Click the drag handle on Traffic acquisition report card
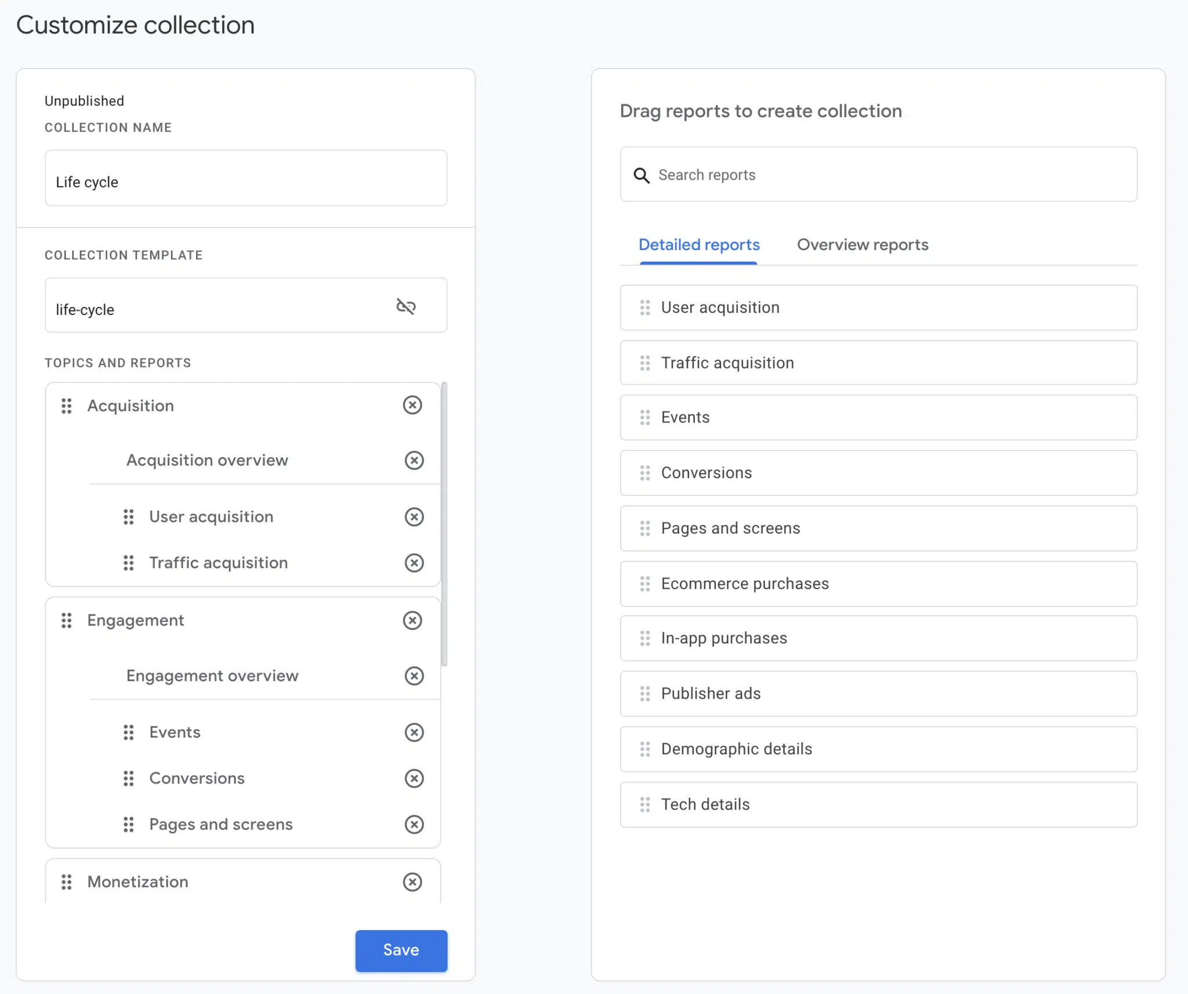1188x994 pixels. point(645,363)
